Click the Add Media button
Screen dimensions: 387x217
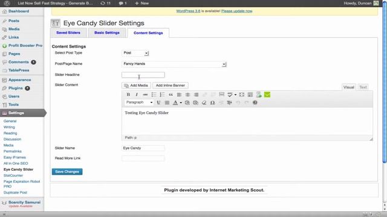(x=136, y=86)
